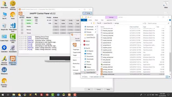Sort by Date modified column

[x=134, y=27]
